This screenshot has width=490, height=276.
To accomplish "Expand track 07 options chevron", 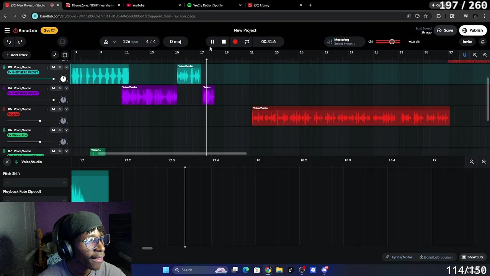I will pyautogui.click(x=66, y=151).
